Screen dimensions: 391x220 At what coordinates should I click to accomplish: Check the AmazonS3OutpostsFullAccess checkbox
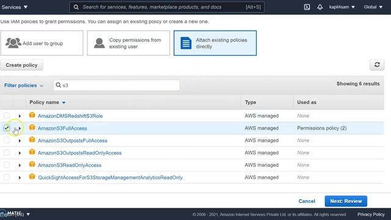tap(7, 140)
